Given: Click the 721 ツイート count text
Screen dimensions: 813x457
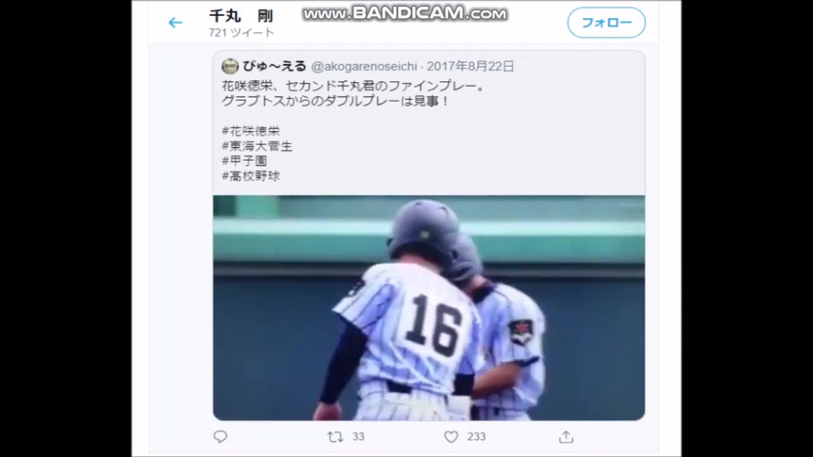Looking at the screenshot, I should (241, 33).
